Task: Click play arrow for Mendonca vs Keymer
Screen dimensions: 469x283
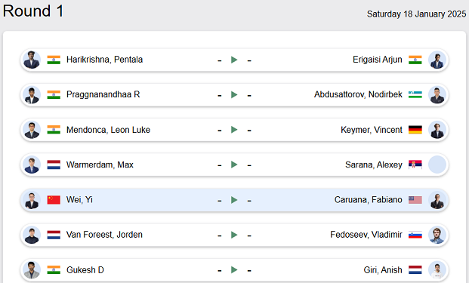Action: (234, 130)
